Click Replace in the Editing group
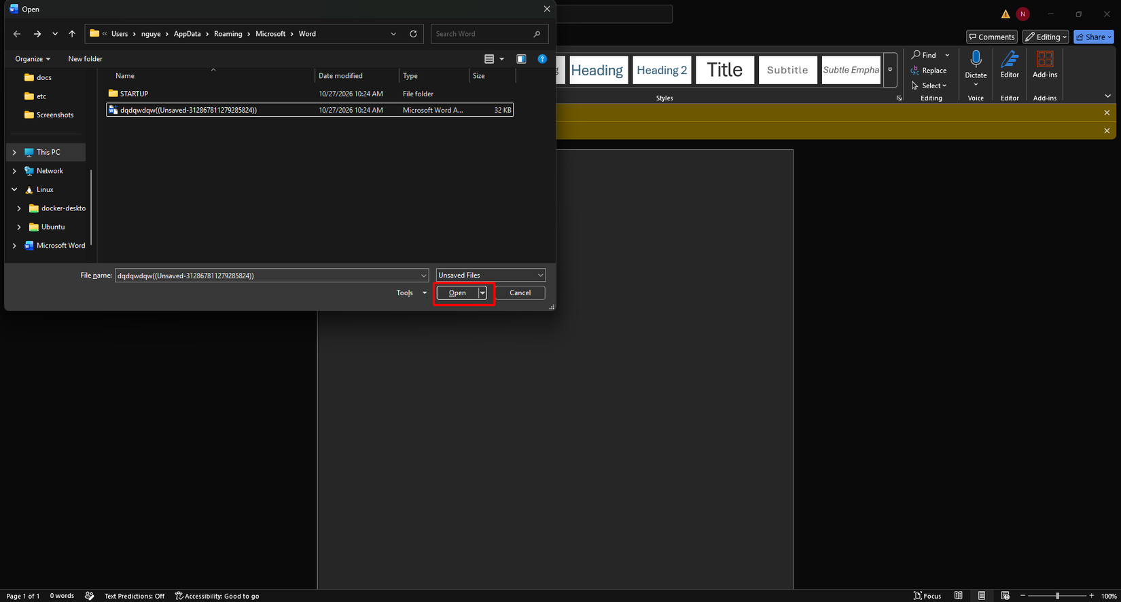Screen dimensions: 1121x602 click(929, 71)
